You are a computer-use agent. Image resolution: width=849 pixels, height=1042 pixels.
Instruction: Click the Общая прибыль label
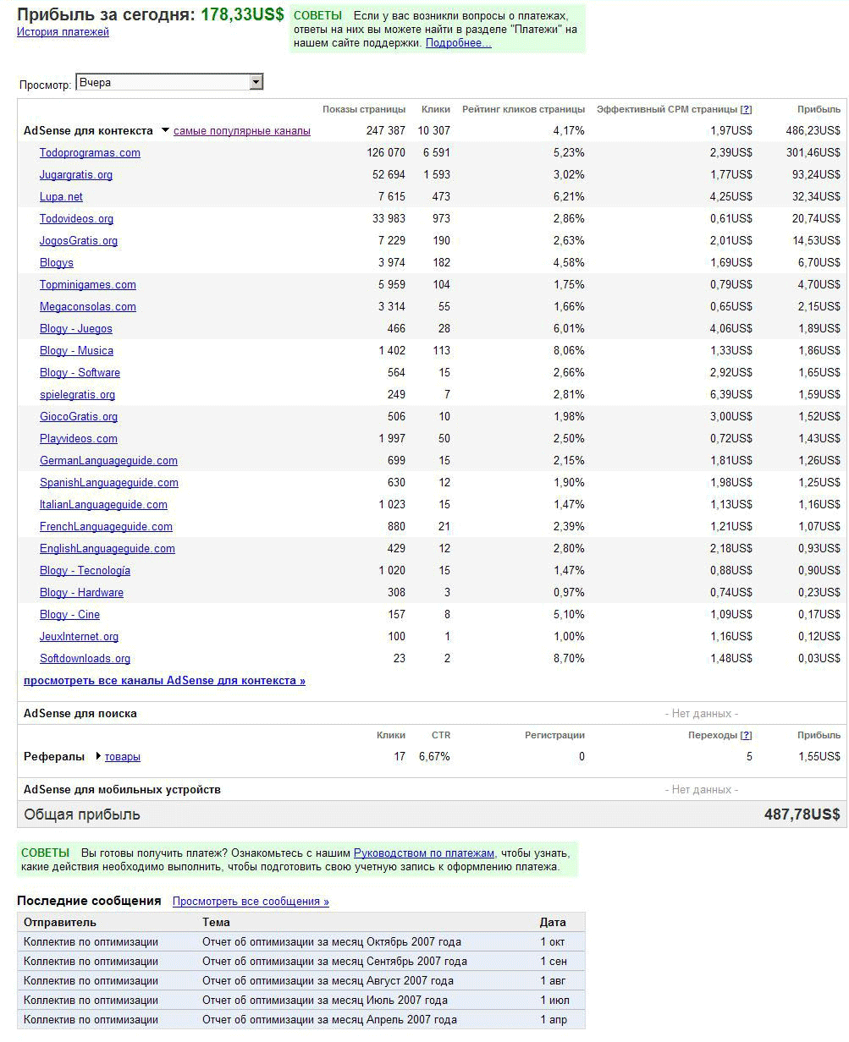point(82,814)
